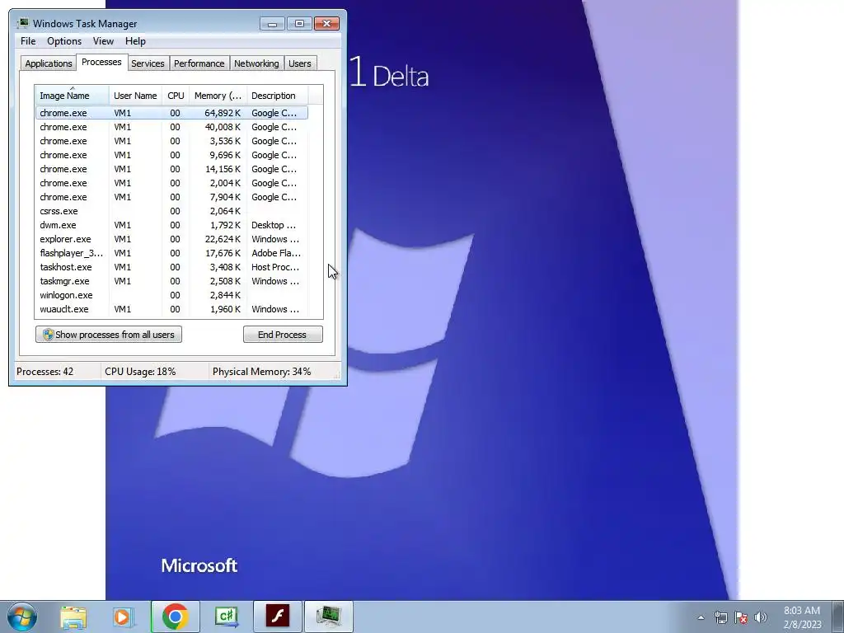Open the Start menu orb
844x633 pixels.
pyautogui.click(x=21, y=617)
